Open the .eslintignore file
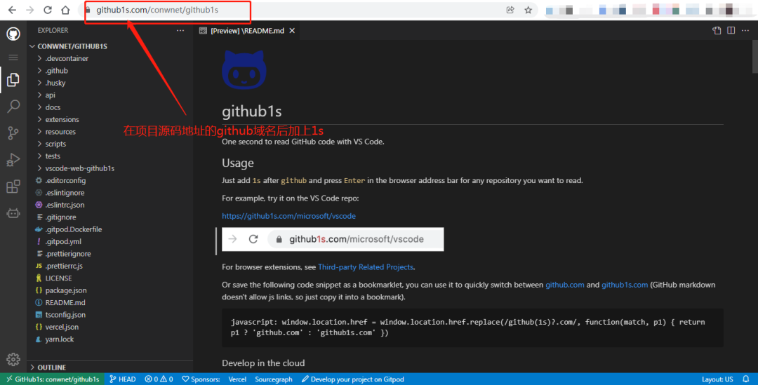The width and height of the screenshot is (758, 385). pyautogui.click(x=111, y=193)
